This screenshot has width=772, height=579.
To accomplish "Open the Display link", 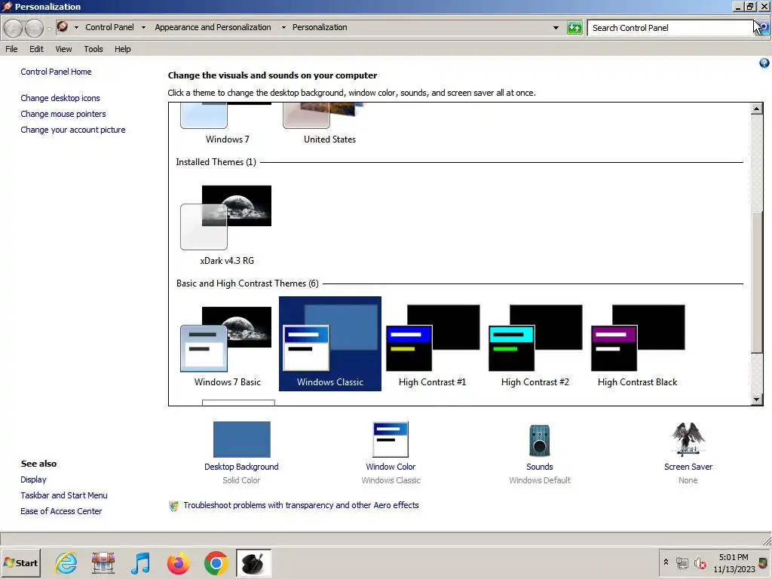I will tap(33, 479).
